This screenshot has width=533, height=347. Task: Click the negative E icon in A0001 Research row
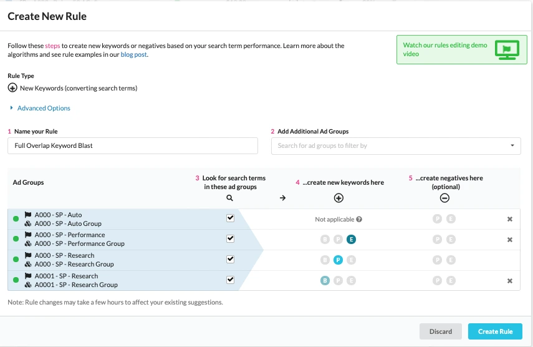(x=451, y=281)
